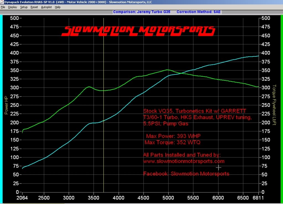Click the 400 value on right torque axis
Viewport: 283px width, 204px height.
coord(266,53)
